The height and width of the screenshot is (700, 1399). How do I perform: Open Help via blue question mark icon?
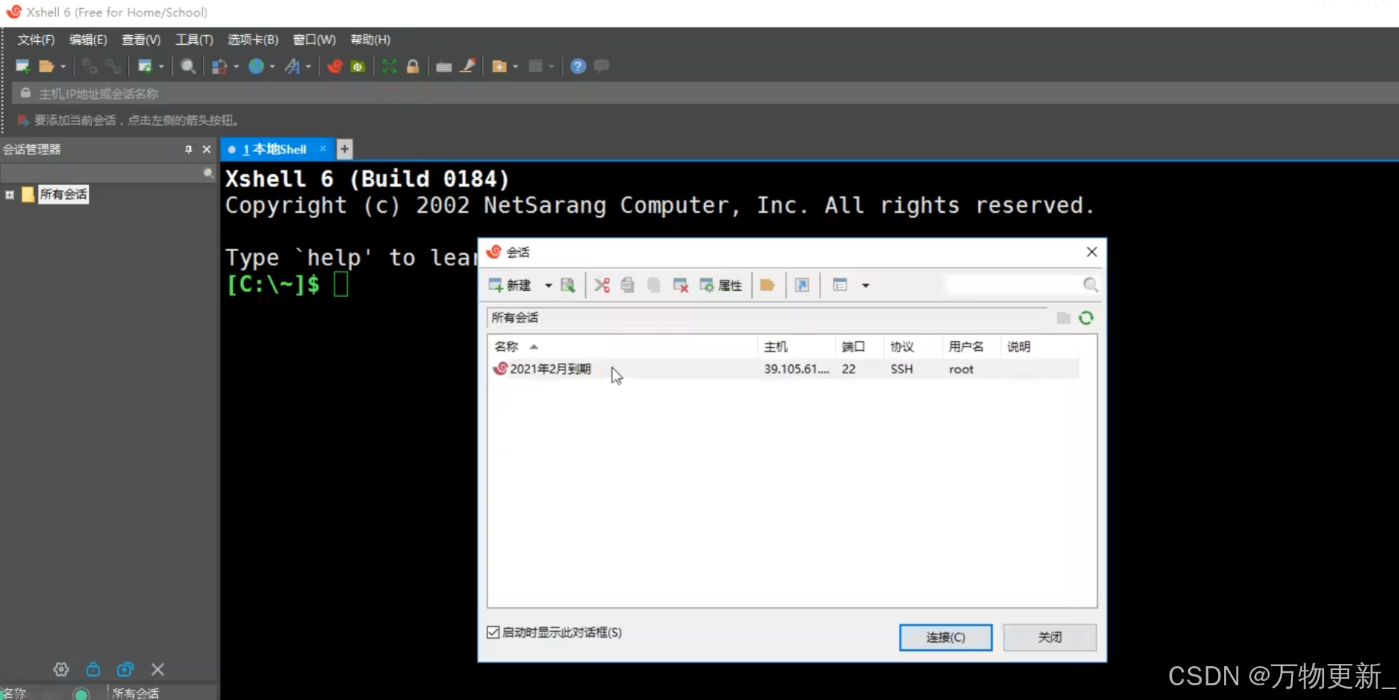click(579, 66)
